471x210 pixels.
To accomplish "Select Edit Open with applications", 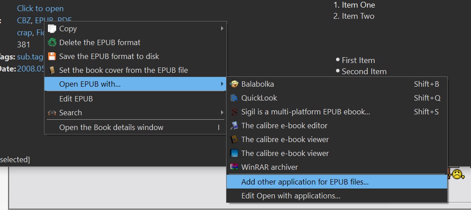I will click(x=291, y=196).
